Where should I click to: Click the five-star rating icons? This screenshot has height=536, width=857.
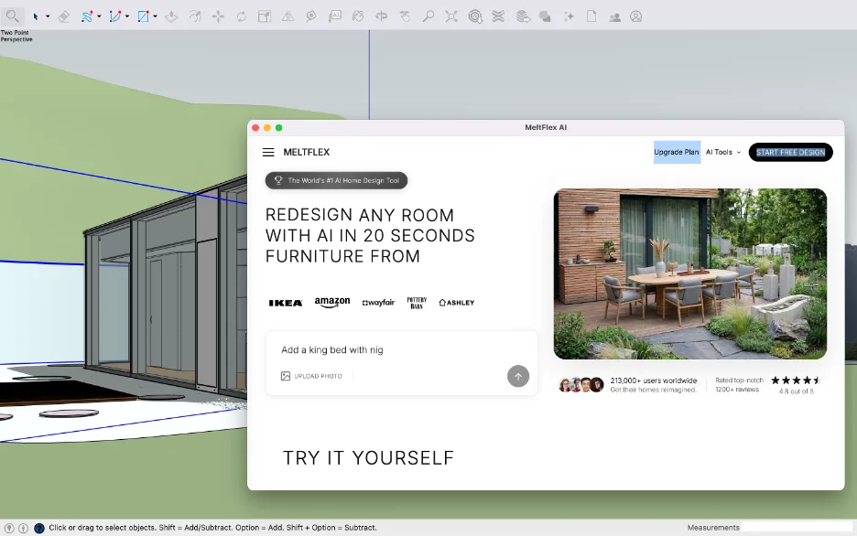point(796,381)
